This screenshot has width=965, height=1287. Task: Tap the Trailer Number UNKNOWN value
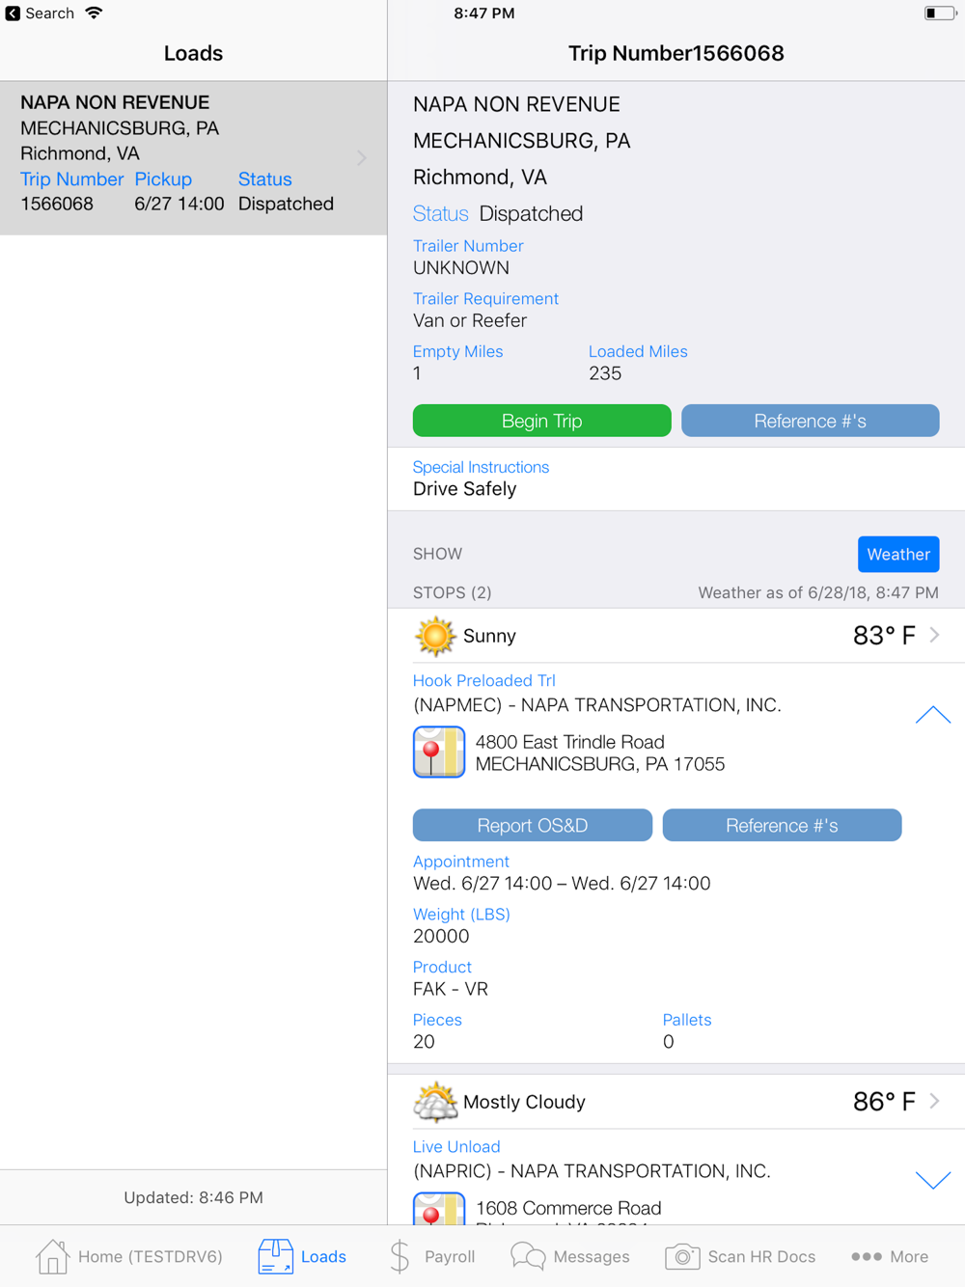461,268
